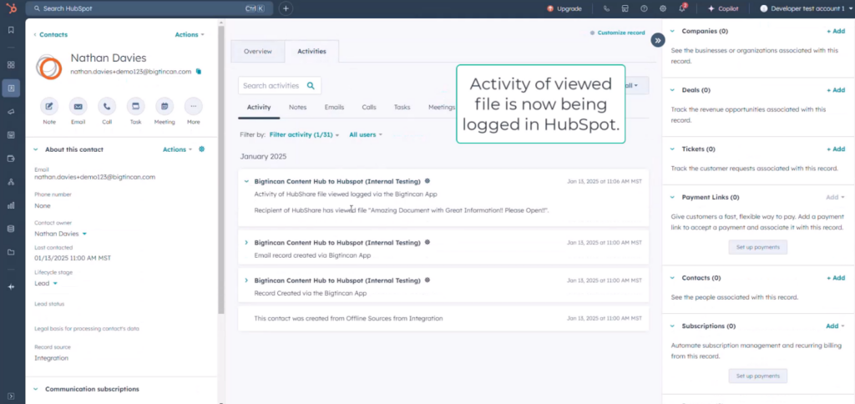Open the Help question mark icon
This screenshot has width=855, height=404.
[x=644, y=8]
